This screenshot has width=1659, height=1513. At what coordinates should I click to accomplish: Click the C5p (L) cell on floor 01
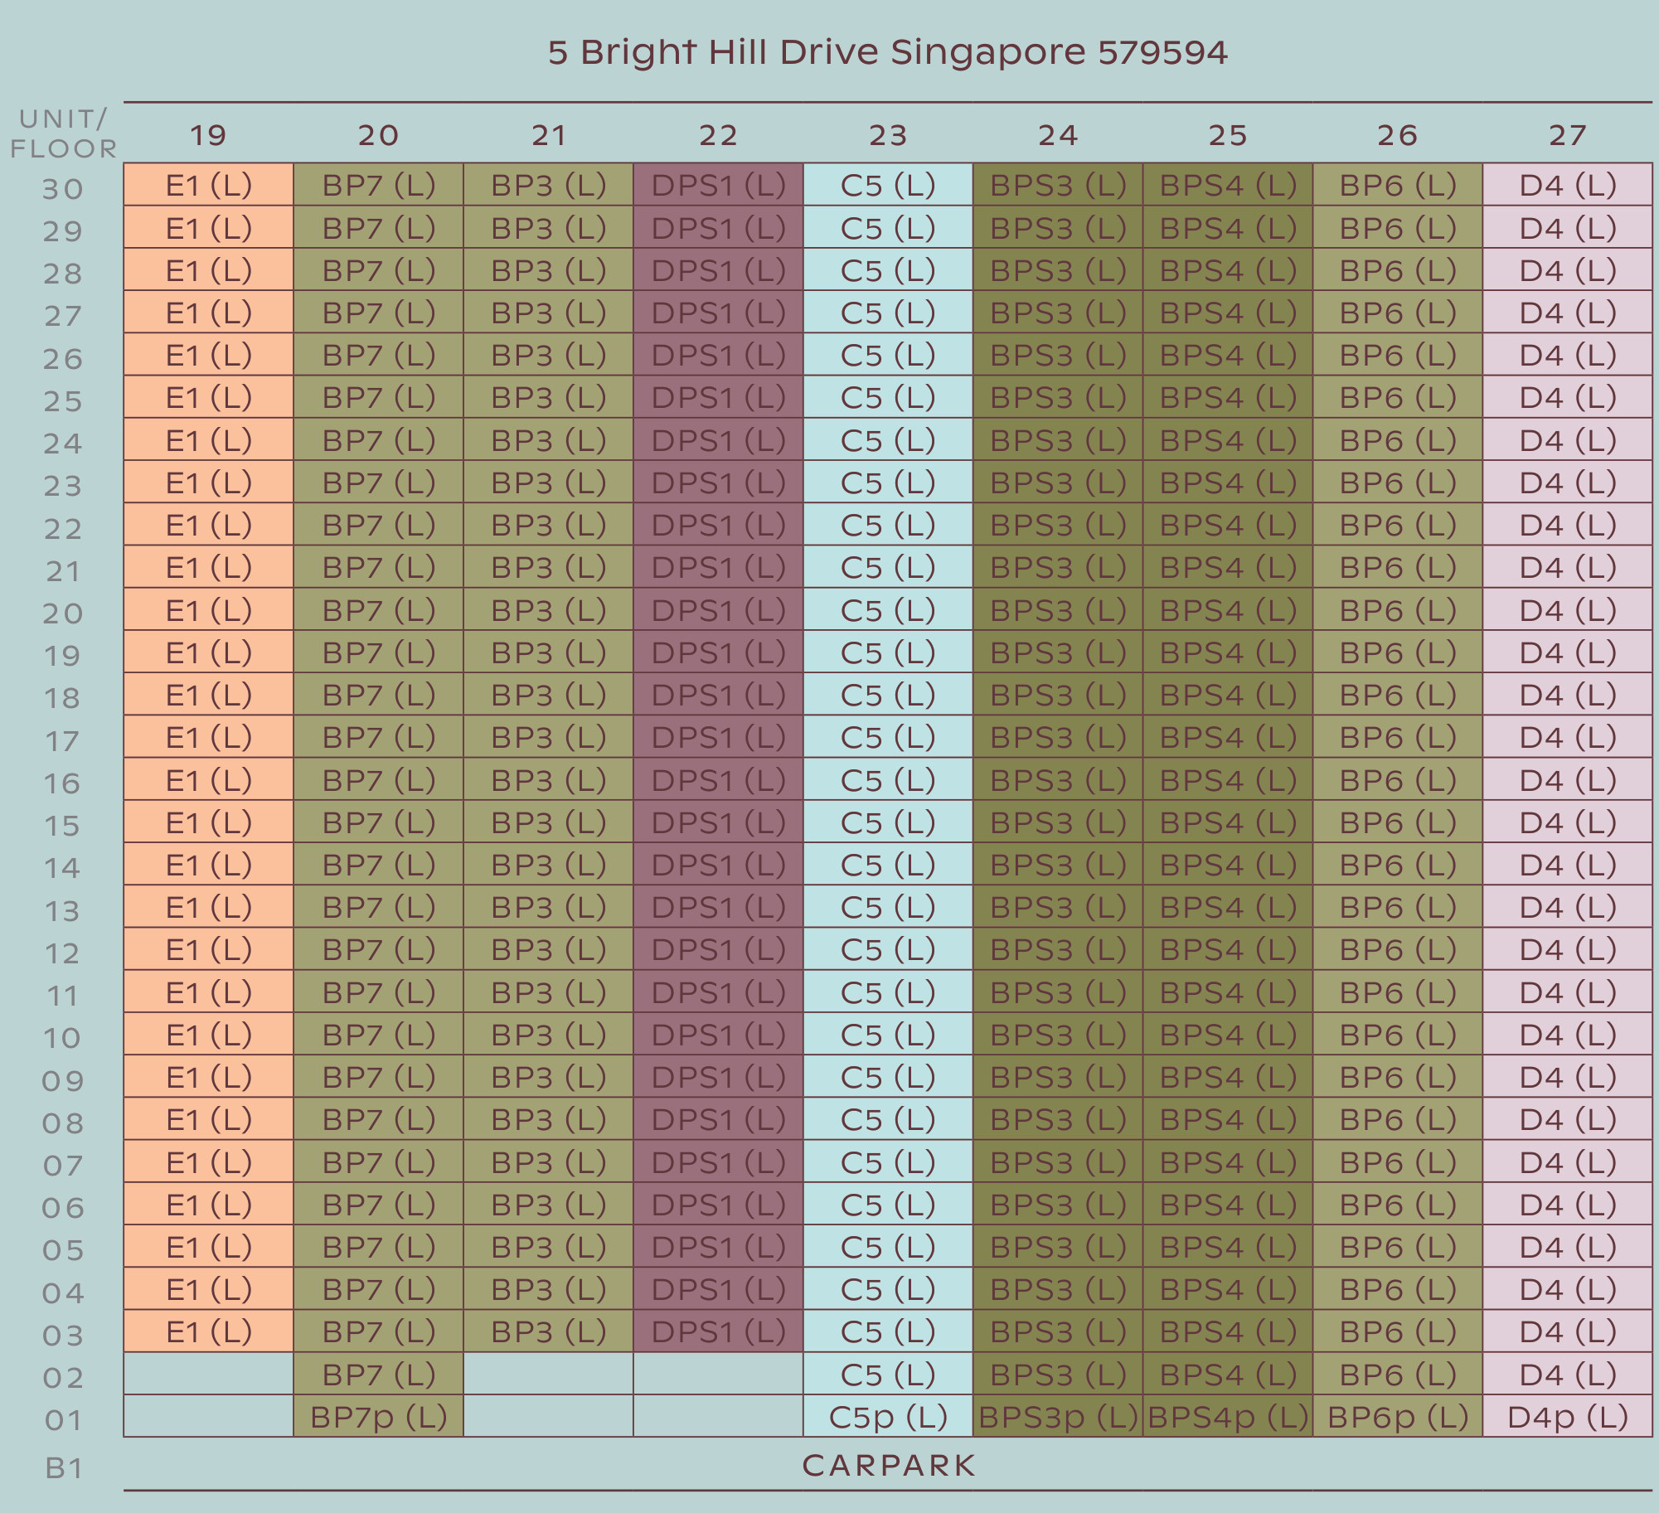(x=888, y=1416)
